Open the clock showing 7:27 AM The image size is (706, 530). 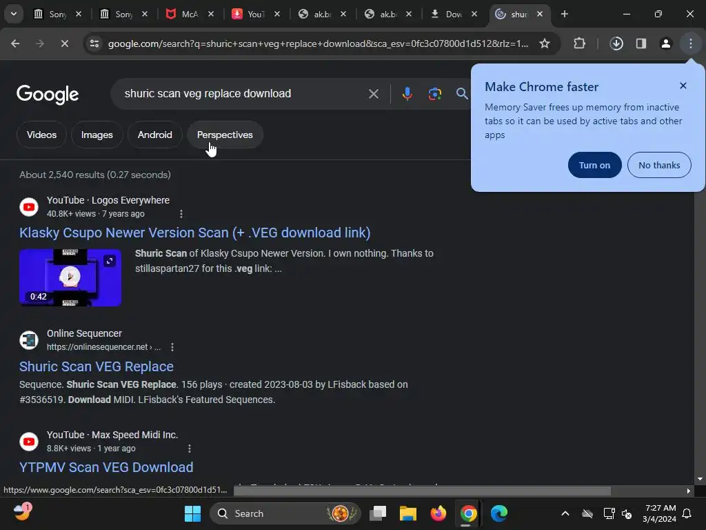[659, 513]
